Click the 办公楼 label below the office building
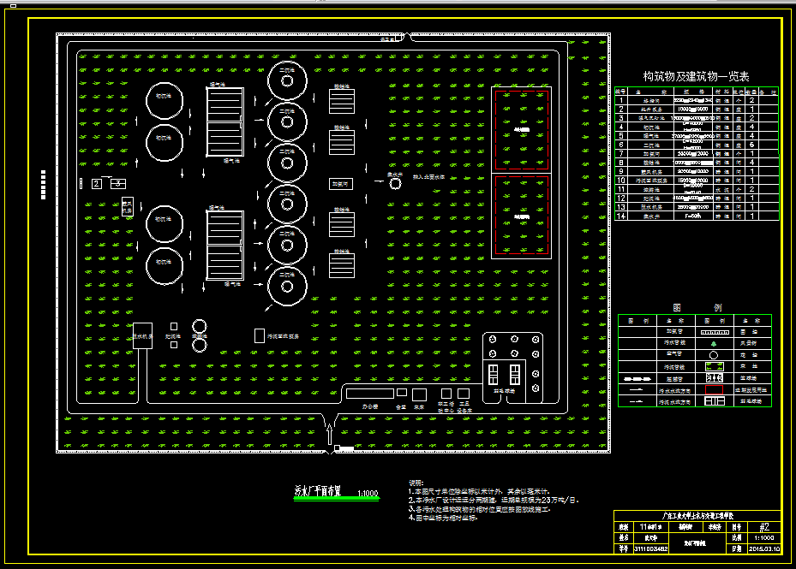This screenshot has width=796, height=569. pos(369,406)
